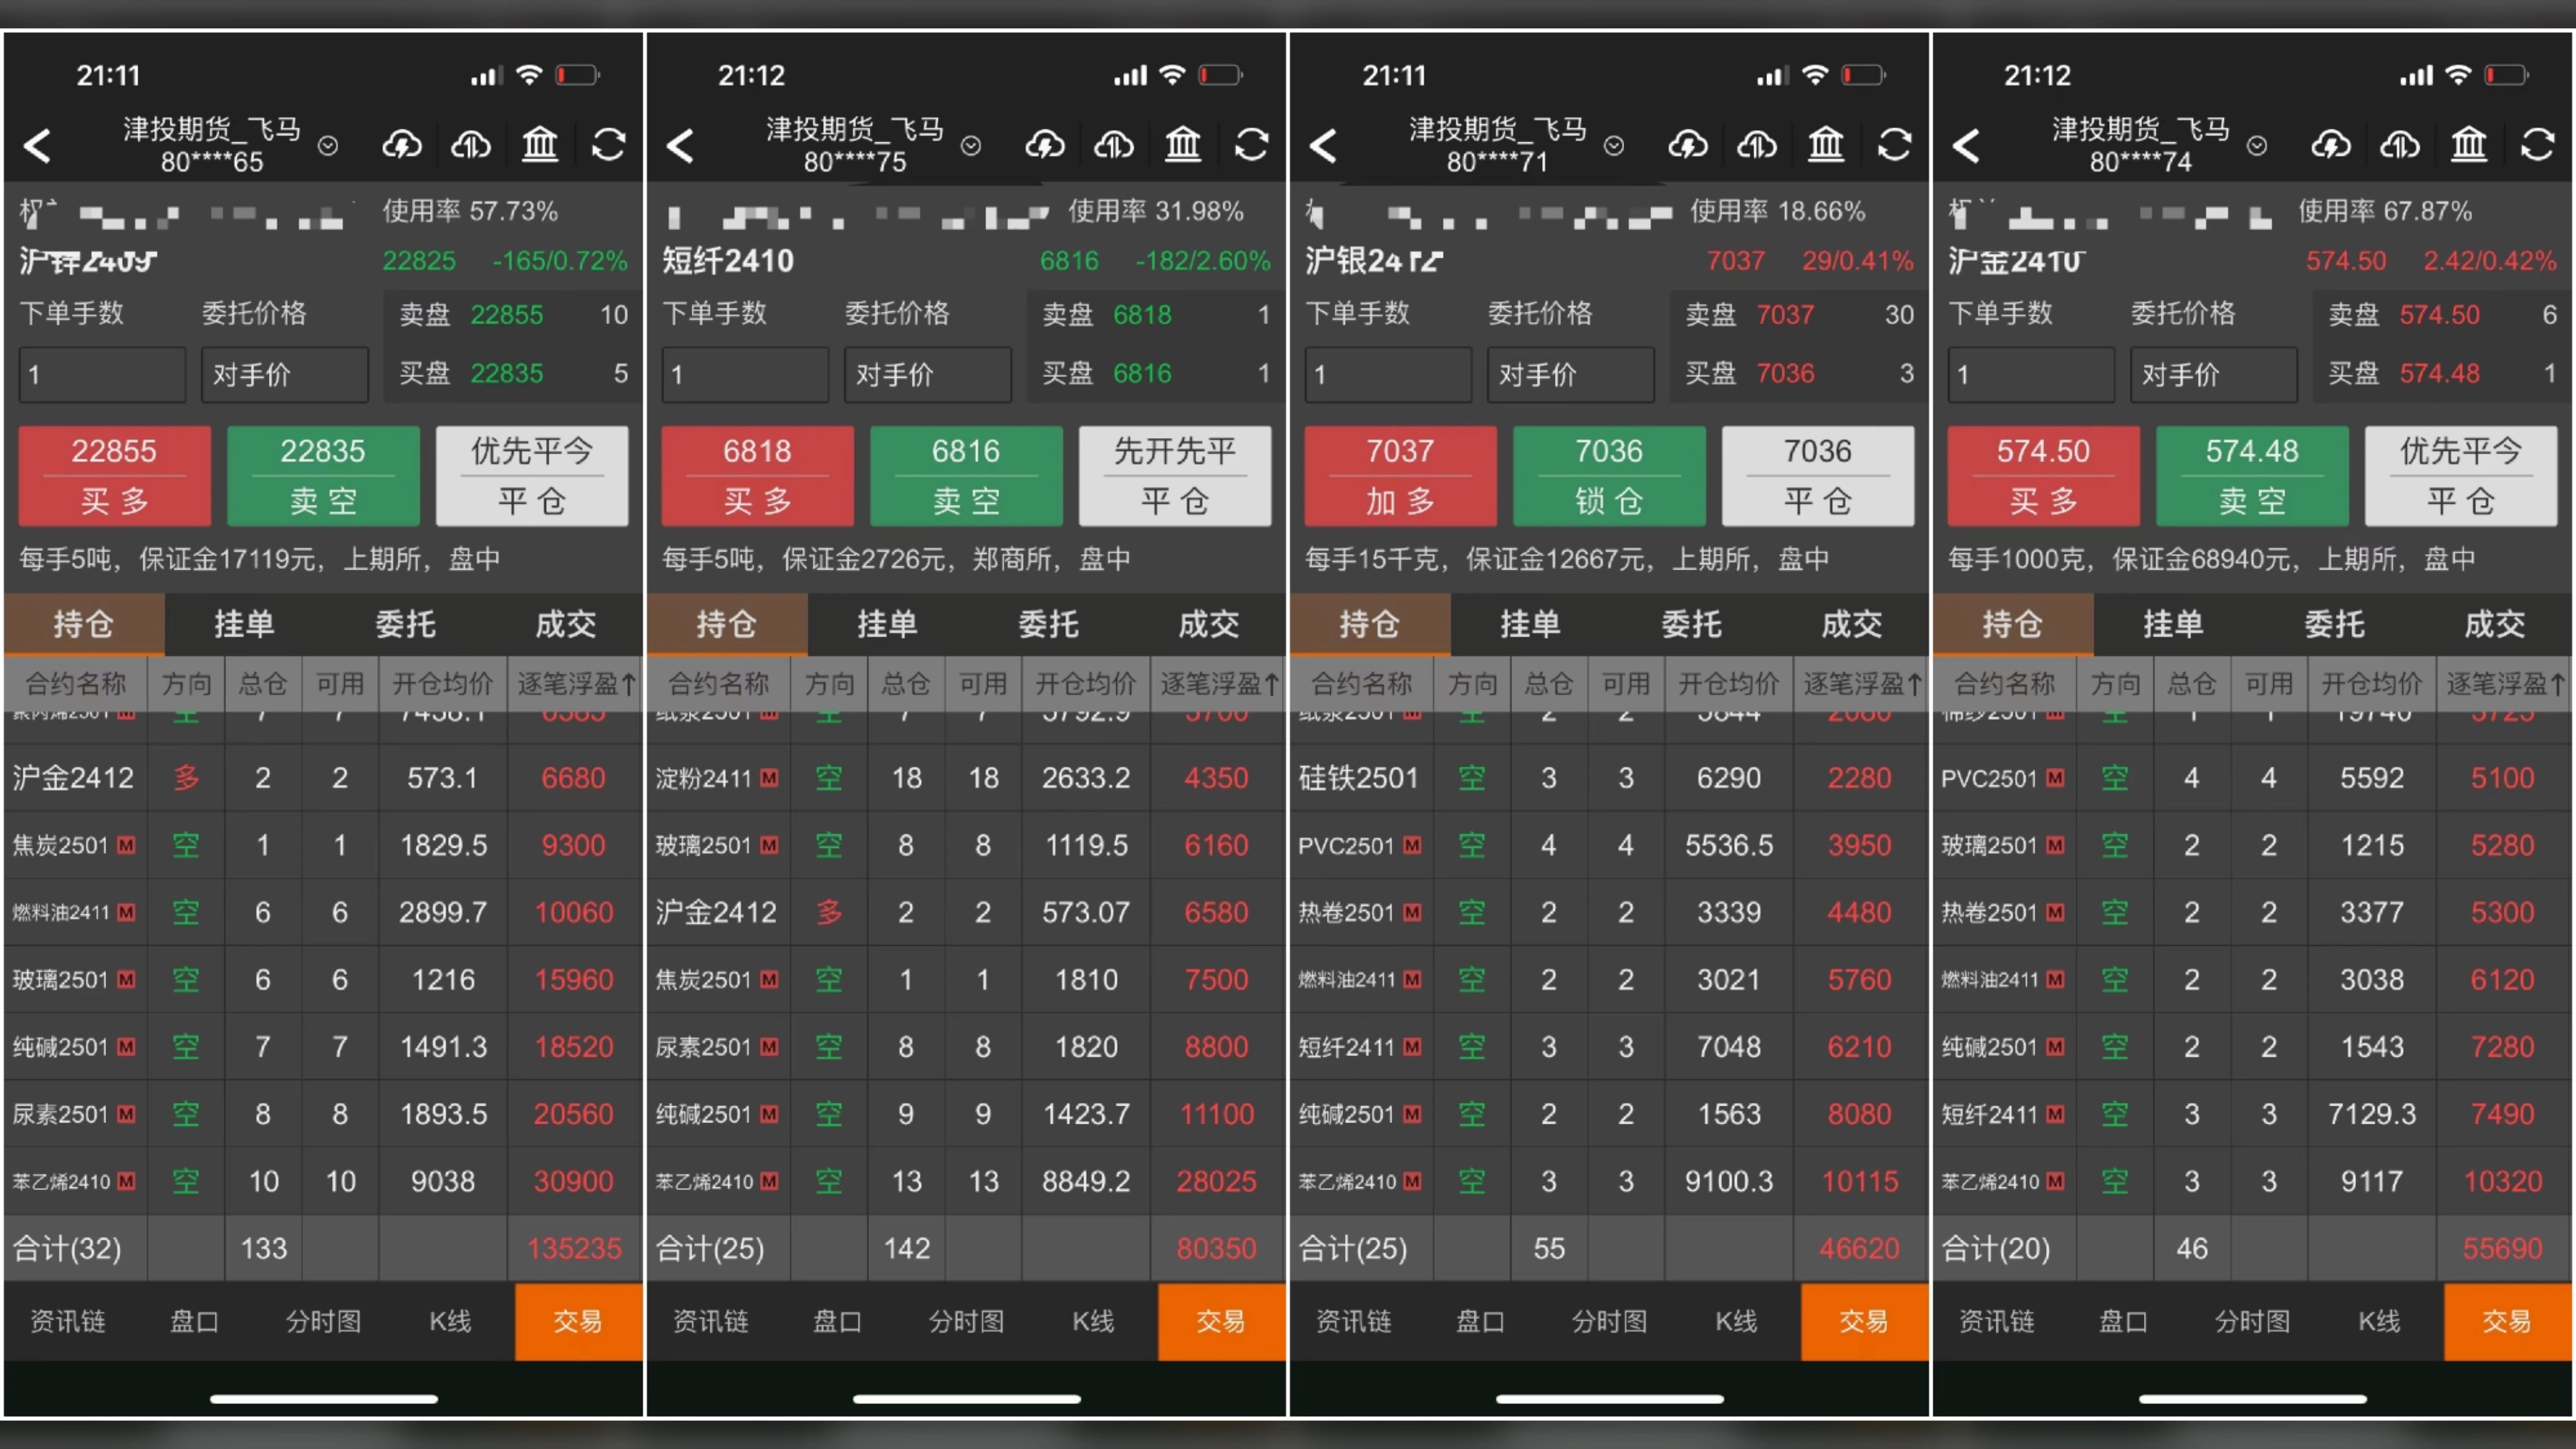The height and width of the screenshot is (1449, 2576).
Task: Click the 优先平今 平仓 button in the 沪金2410 panel
Action: pos(2461,476)
